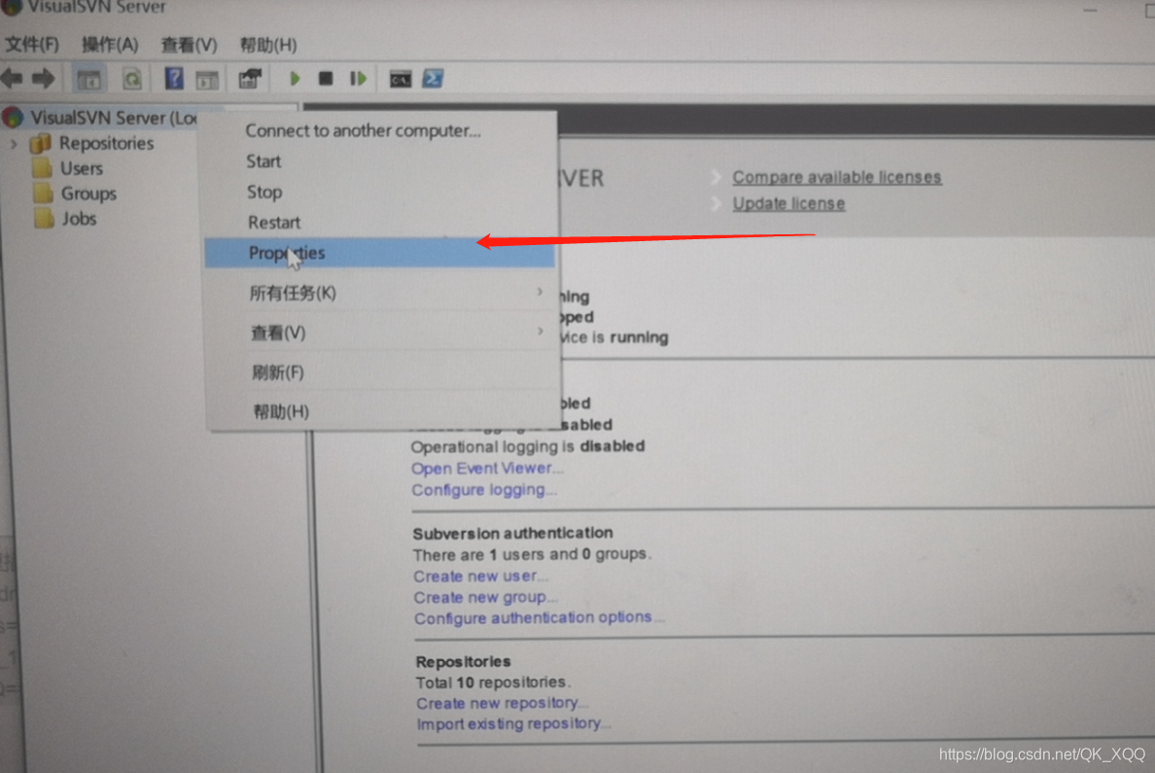
Task: Open Configure authentication options link
Action: pos(539,617)
